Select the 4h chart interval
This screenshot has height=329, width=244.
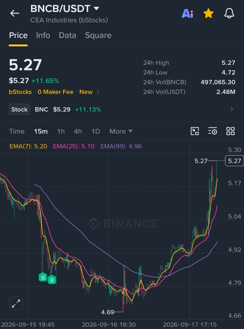pos(78,131)
